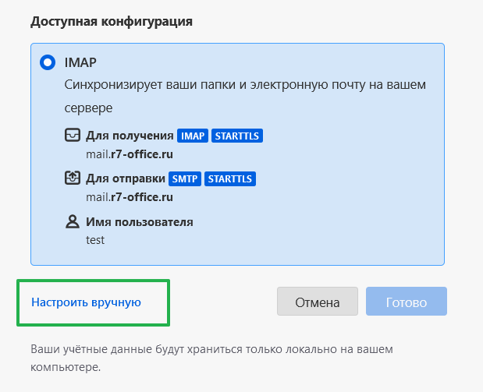This screenshot has width=483, height=392.
Task: Click the Доступная конфигурация heading
Action: tap(112, 22)
